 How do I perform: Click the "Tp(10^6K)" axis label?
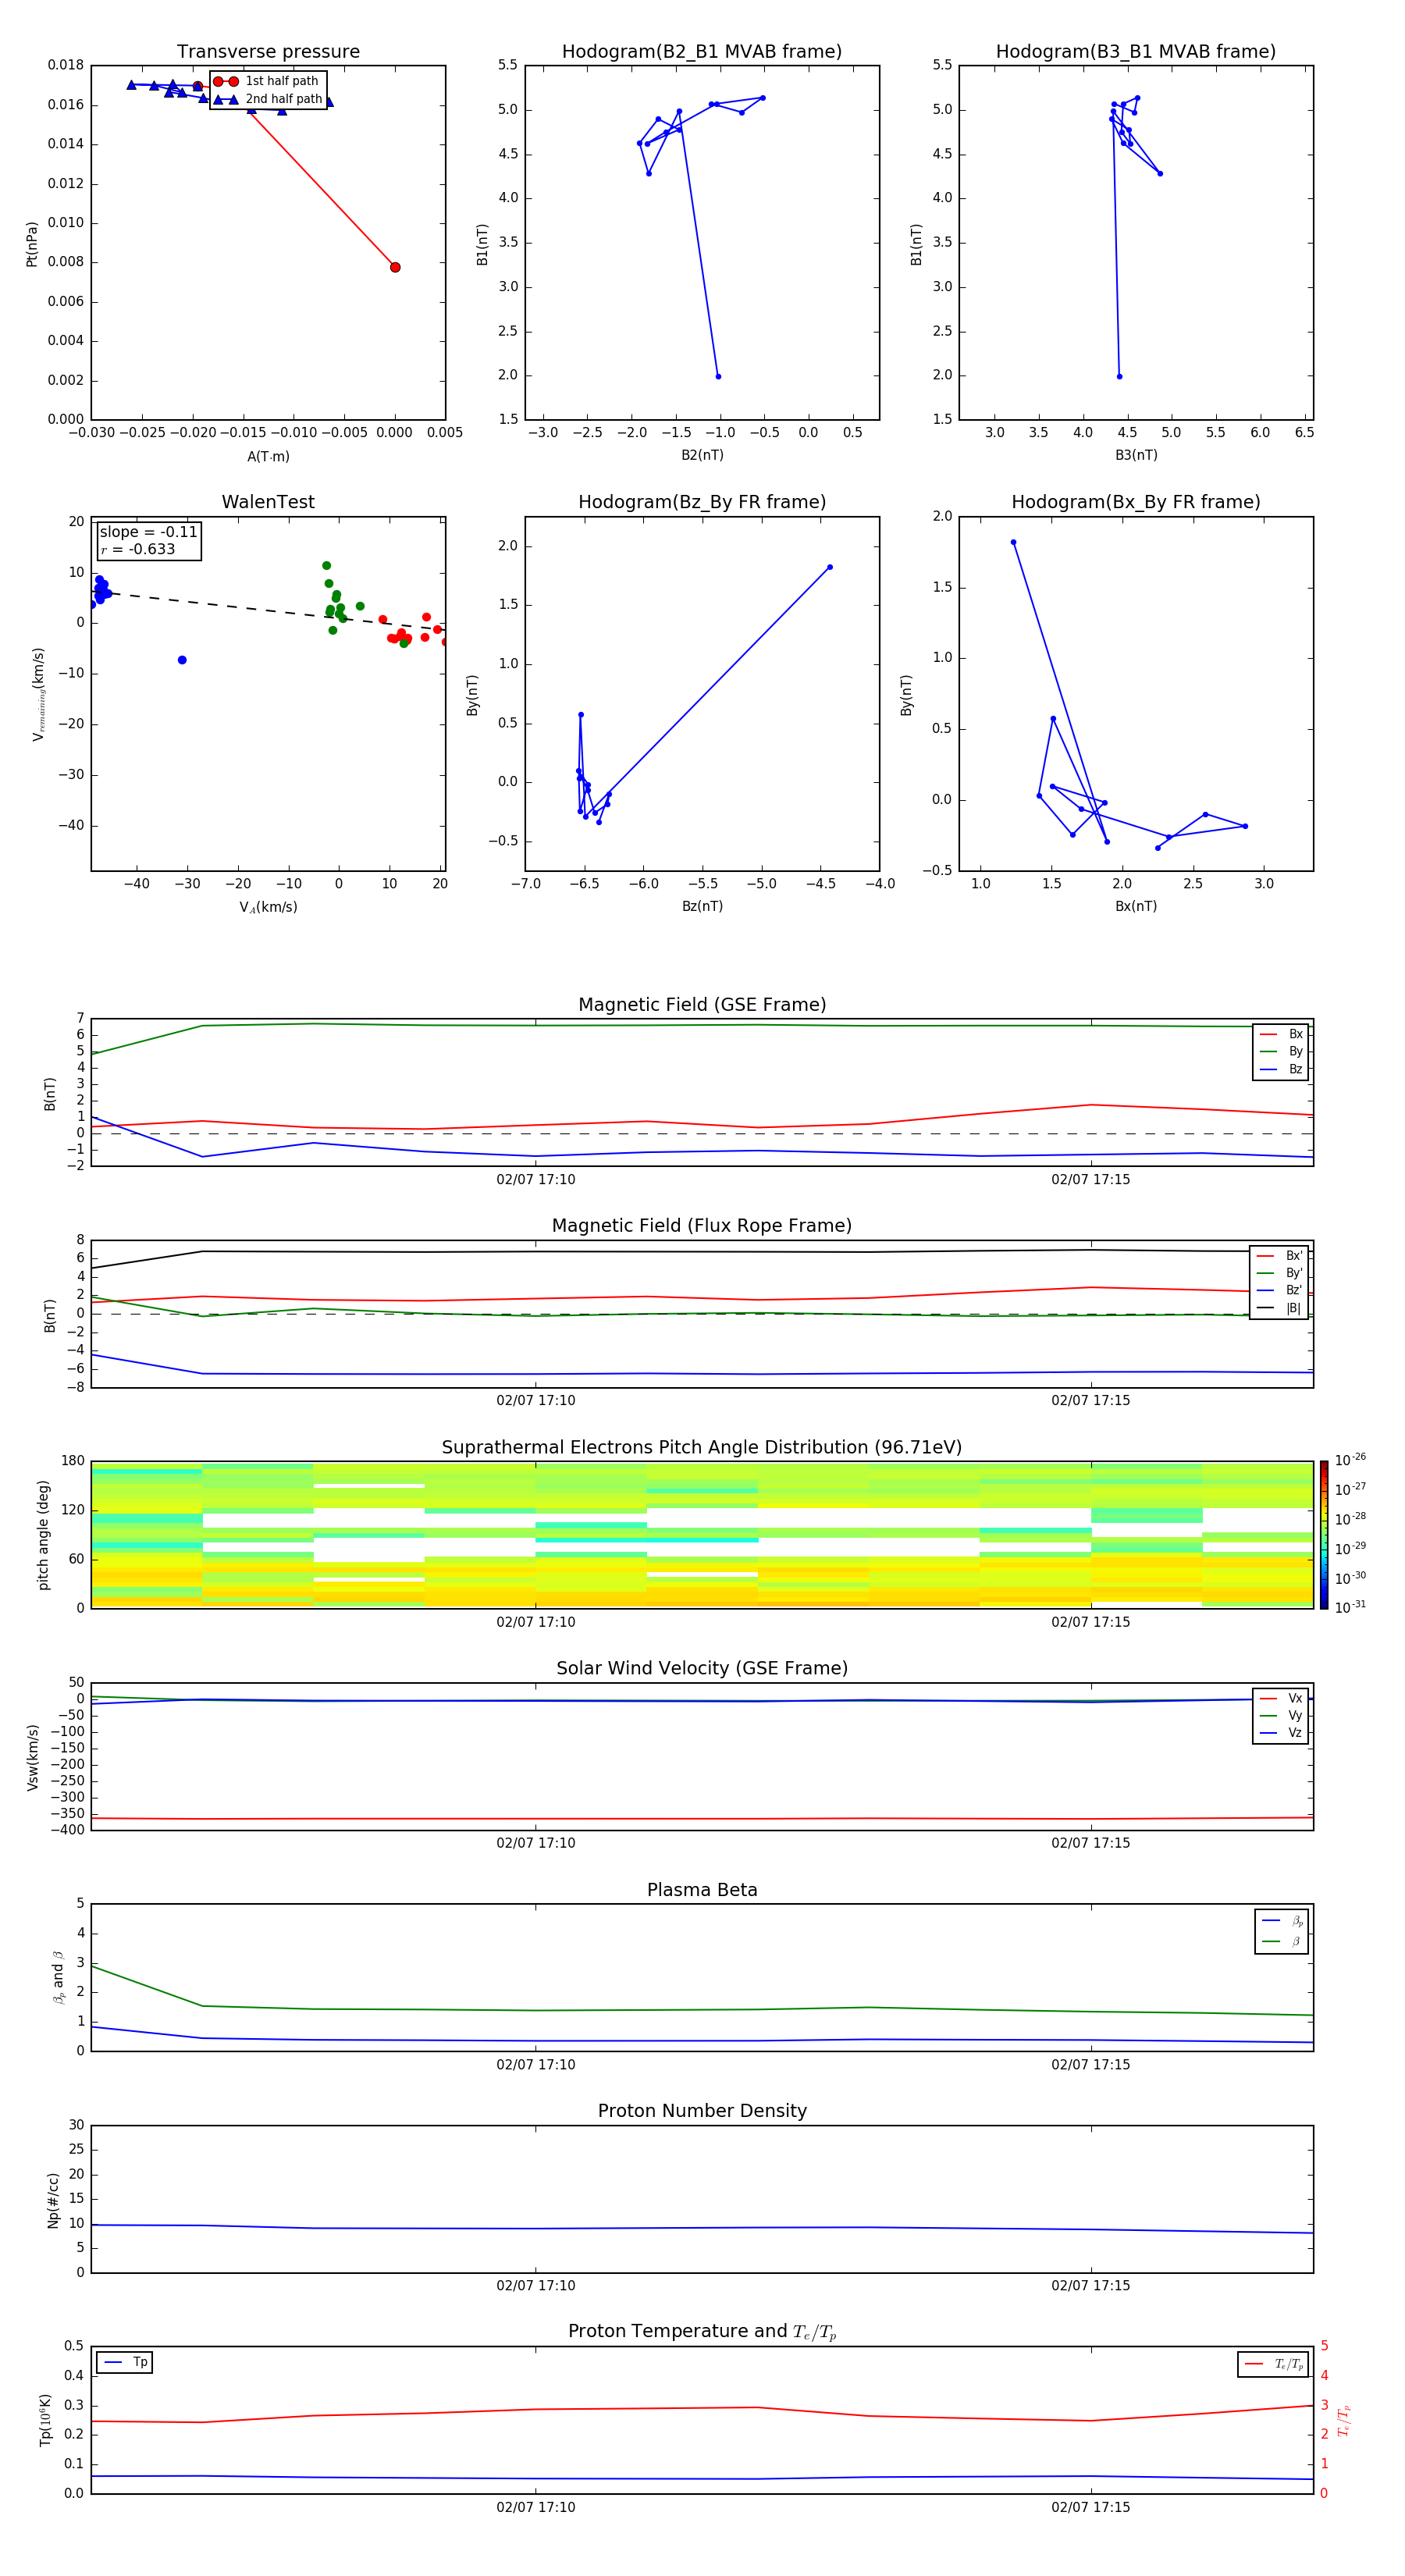[x=45, y=2420]
